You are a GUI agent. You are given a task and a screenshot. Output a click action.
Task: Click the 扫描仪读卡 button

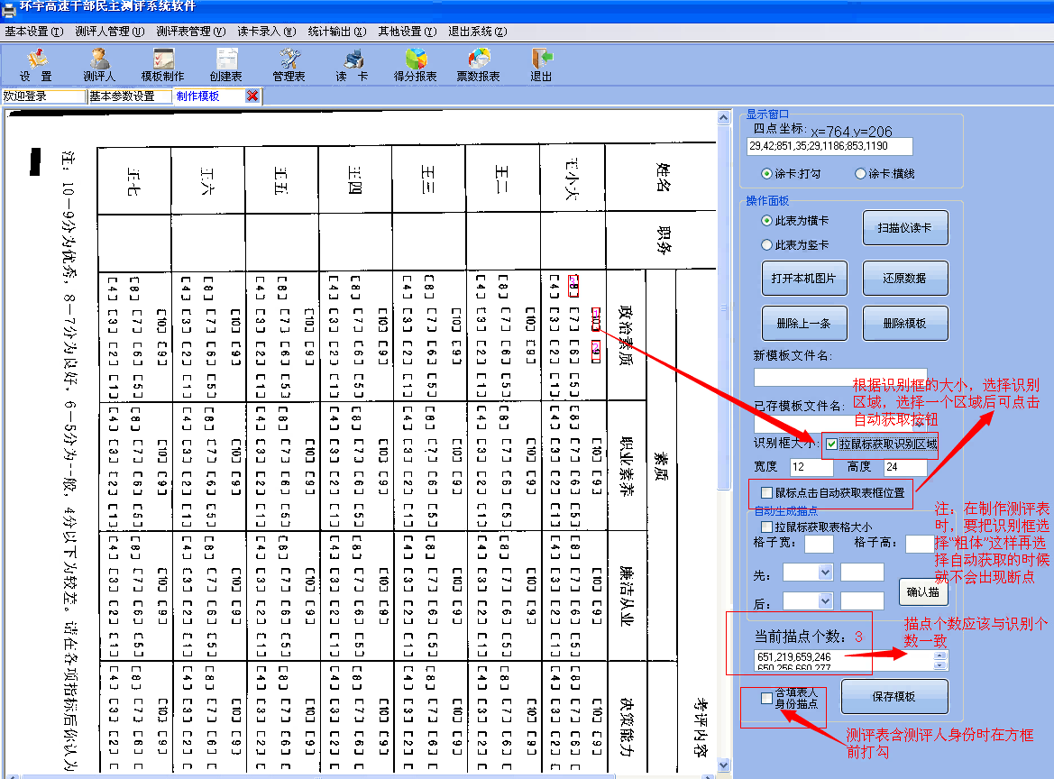[904, 228]
